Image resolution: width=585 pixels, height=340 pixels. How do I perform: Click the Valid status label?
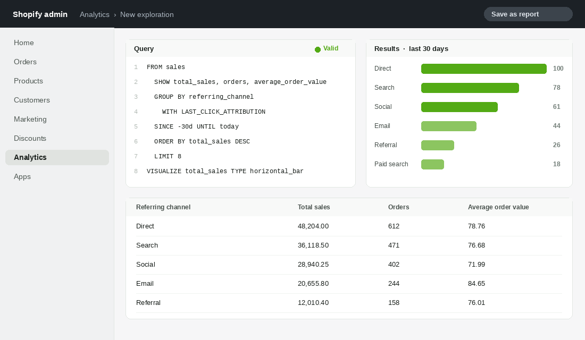(331, 48)
